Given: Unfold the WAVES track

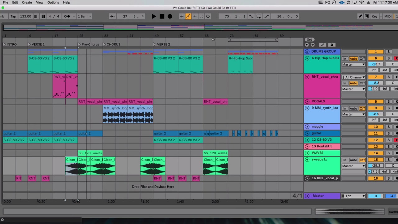Looking at the screenshot, I should tap(307, 153).
